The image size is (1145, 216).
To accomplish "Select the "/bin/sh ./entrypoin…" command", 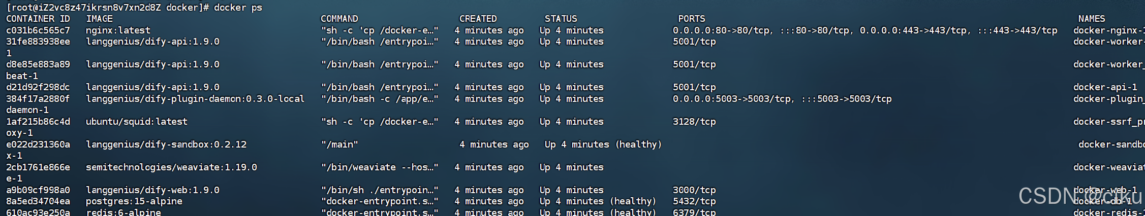I will pyautogui.click(x=380, y=190).
